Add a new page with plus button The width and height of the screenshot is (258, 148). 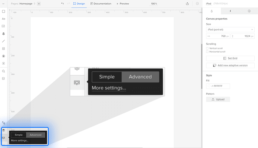tap(39, 4)
